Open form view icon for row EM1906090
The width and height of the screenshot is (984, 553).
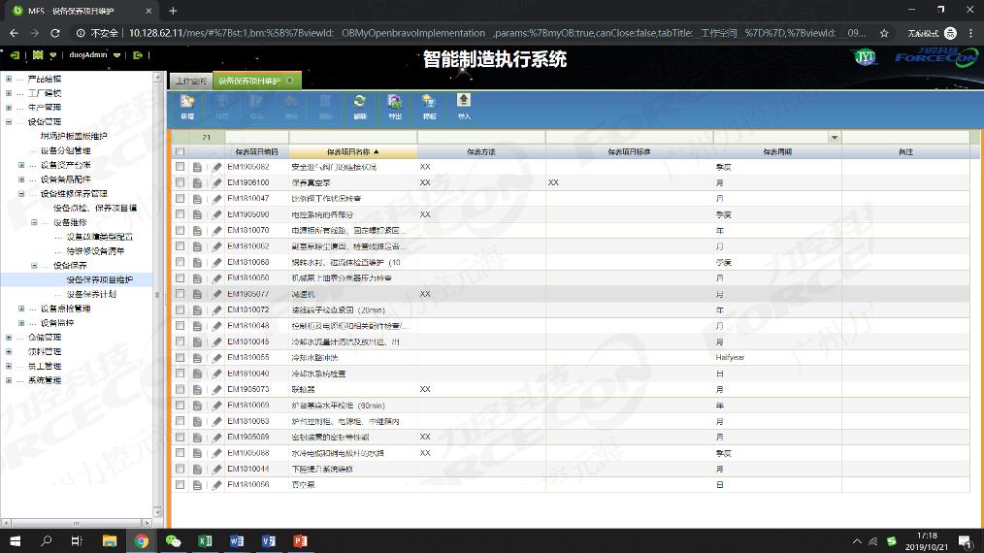pyautogui.click(x=197, y=214)
